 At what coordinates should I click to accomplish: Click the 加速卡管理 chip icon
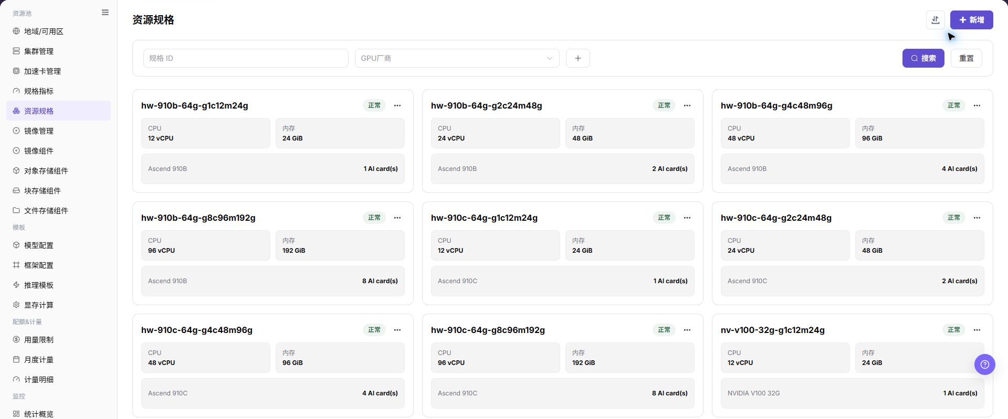[x=16, y=71]
